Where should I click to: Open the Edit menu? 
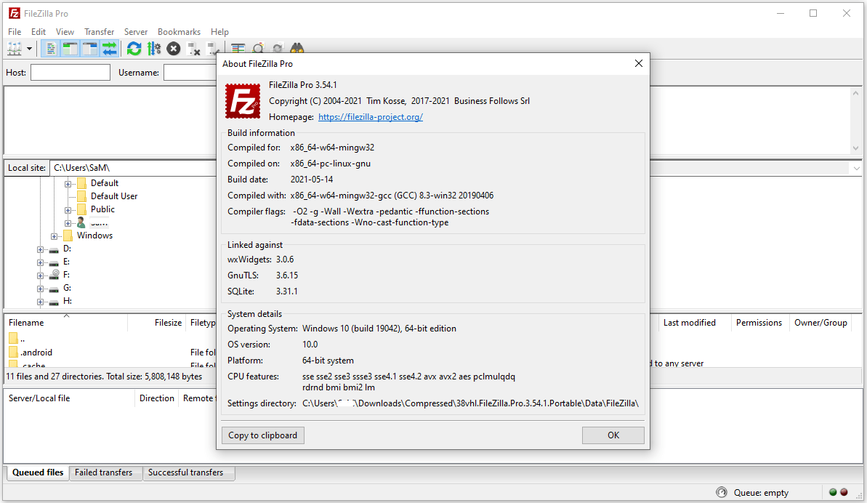click(38, 31)
